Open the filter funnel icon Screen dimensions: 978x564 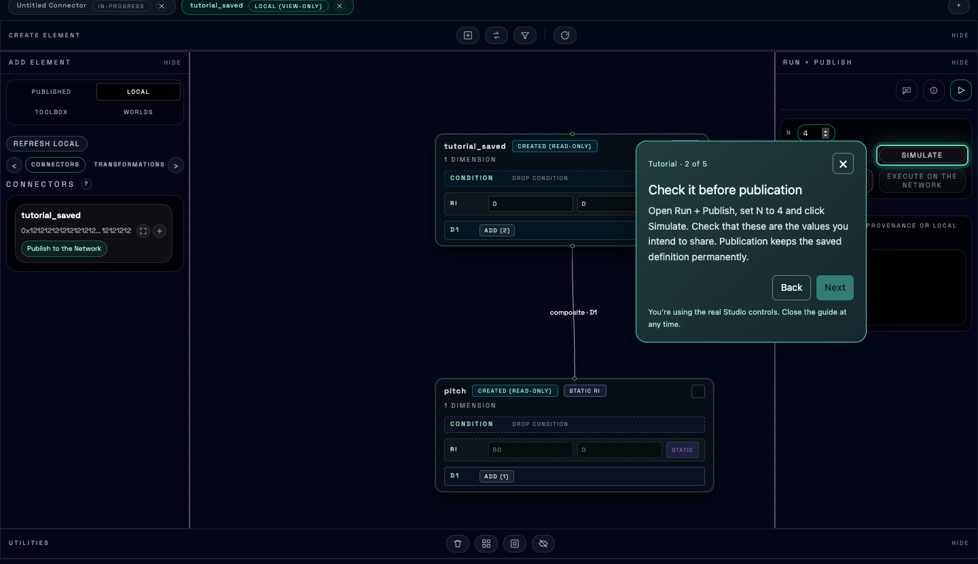click(525, 35)
